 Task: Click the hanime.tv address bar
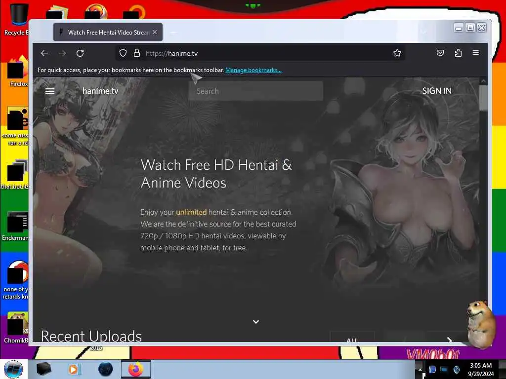[260, 53]
